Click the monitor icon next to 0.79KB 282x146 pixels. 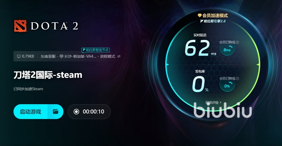pyautogui.click(x=19, y=56)
